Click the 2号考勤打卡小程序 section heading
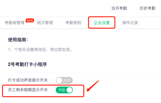The width and height of the screenshot is (161, 103). click(x=27, y=65)
